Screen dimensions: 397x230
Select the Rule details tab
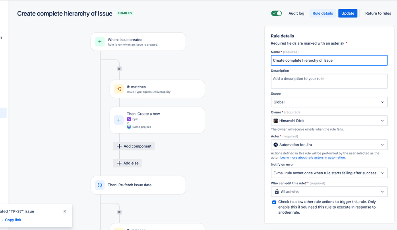coord(323,13)
